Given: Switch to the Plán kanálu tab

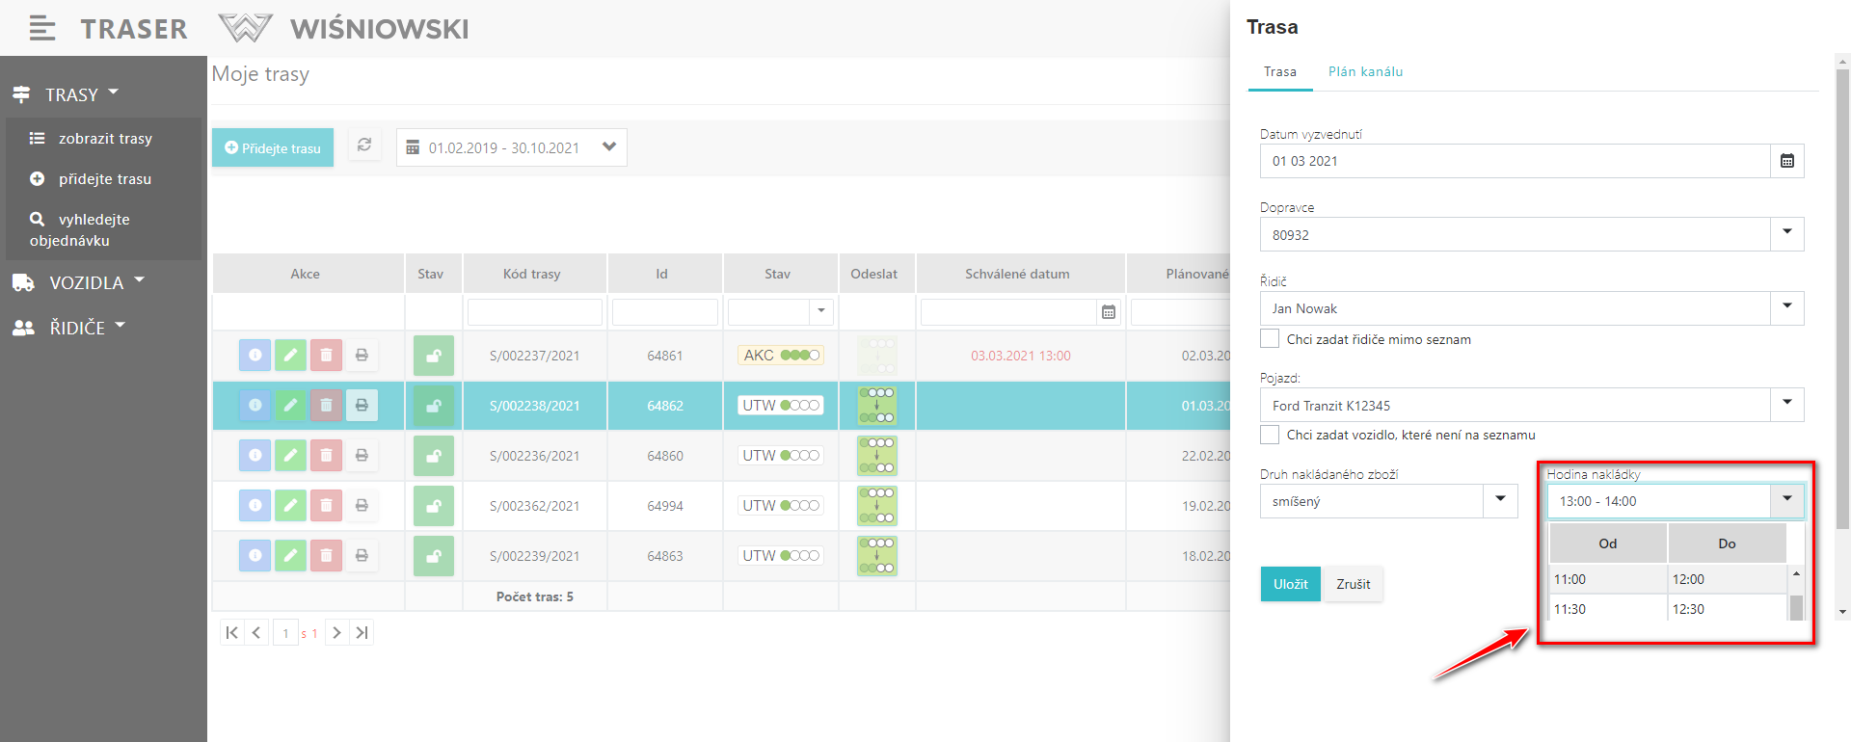Looking at the screenshot, I should 1365,72.
